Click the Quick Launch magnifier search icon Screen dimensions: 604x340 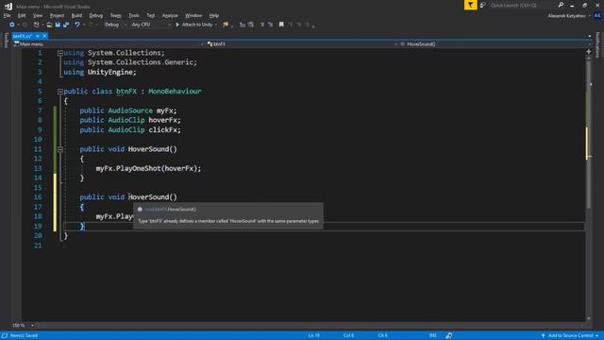point(561,5)
